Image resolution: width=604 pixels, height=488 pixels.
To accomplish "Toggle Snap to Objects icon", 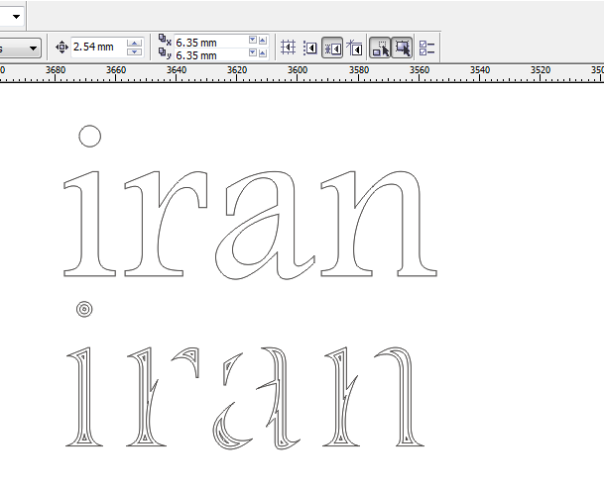I will pos(332,47).
